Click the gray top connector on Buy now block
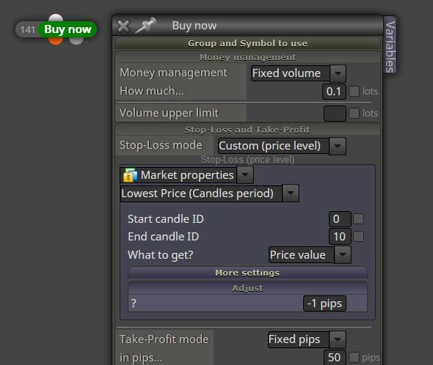Screen dimensions: 433x365 pyautogui.click(x=56, y=18)
